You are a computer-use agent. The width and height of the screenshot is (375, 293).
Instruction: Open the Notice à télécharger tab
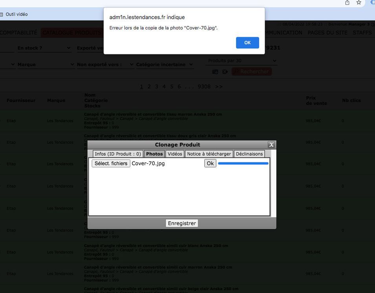209,154
